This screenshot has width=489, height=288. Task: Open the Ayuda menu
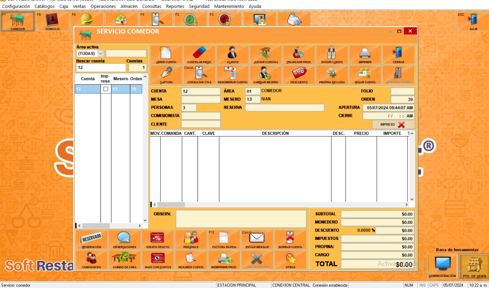click(255, 6)
